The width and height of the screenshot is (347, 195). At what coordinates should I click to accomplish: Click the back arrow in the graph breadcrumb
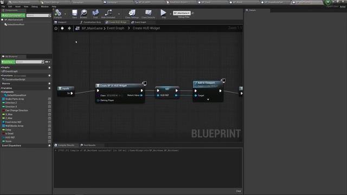point(62,28)
